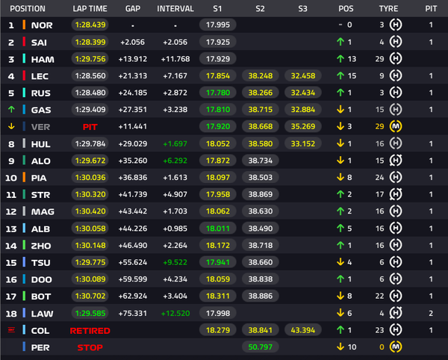Click Perez's medium tyre icon
Screen dimensions: 448x360
point(396,347)
